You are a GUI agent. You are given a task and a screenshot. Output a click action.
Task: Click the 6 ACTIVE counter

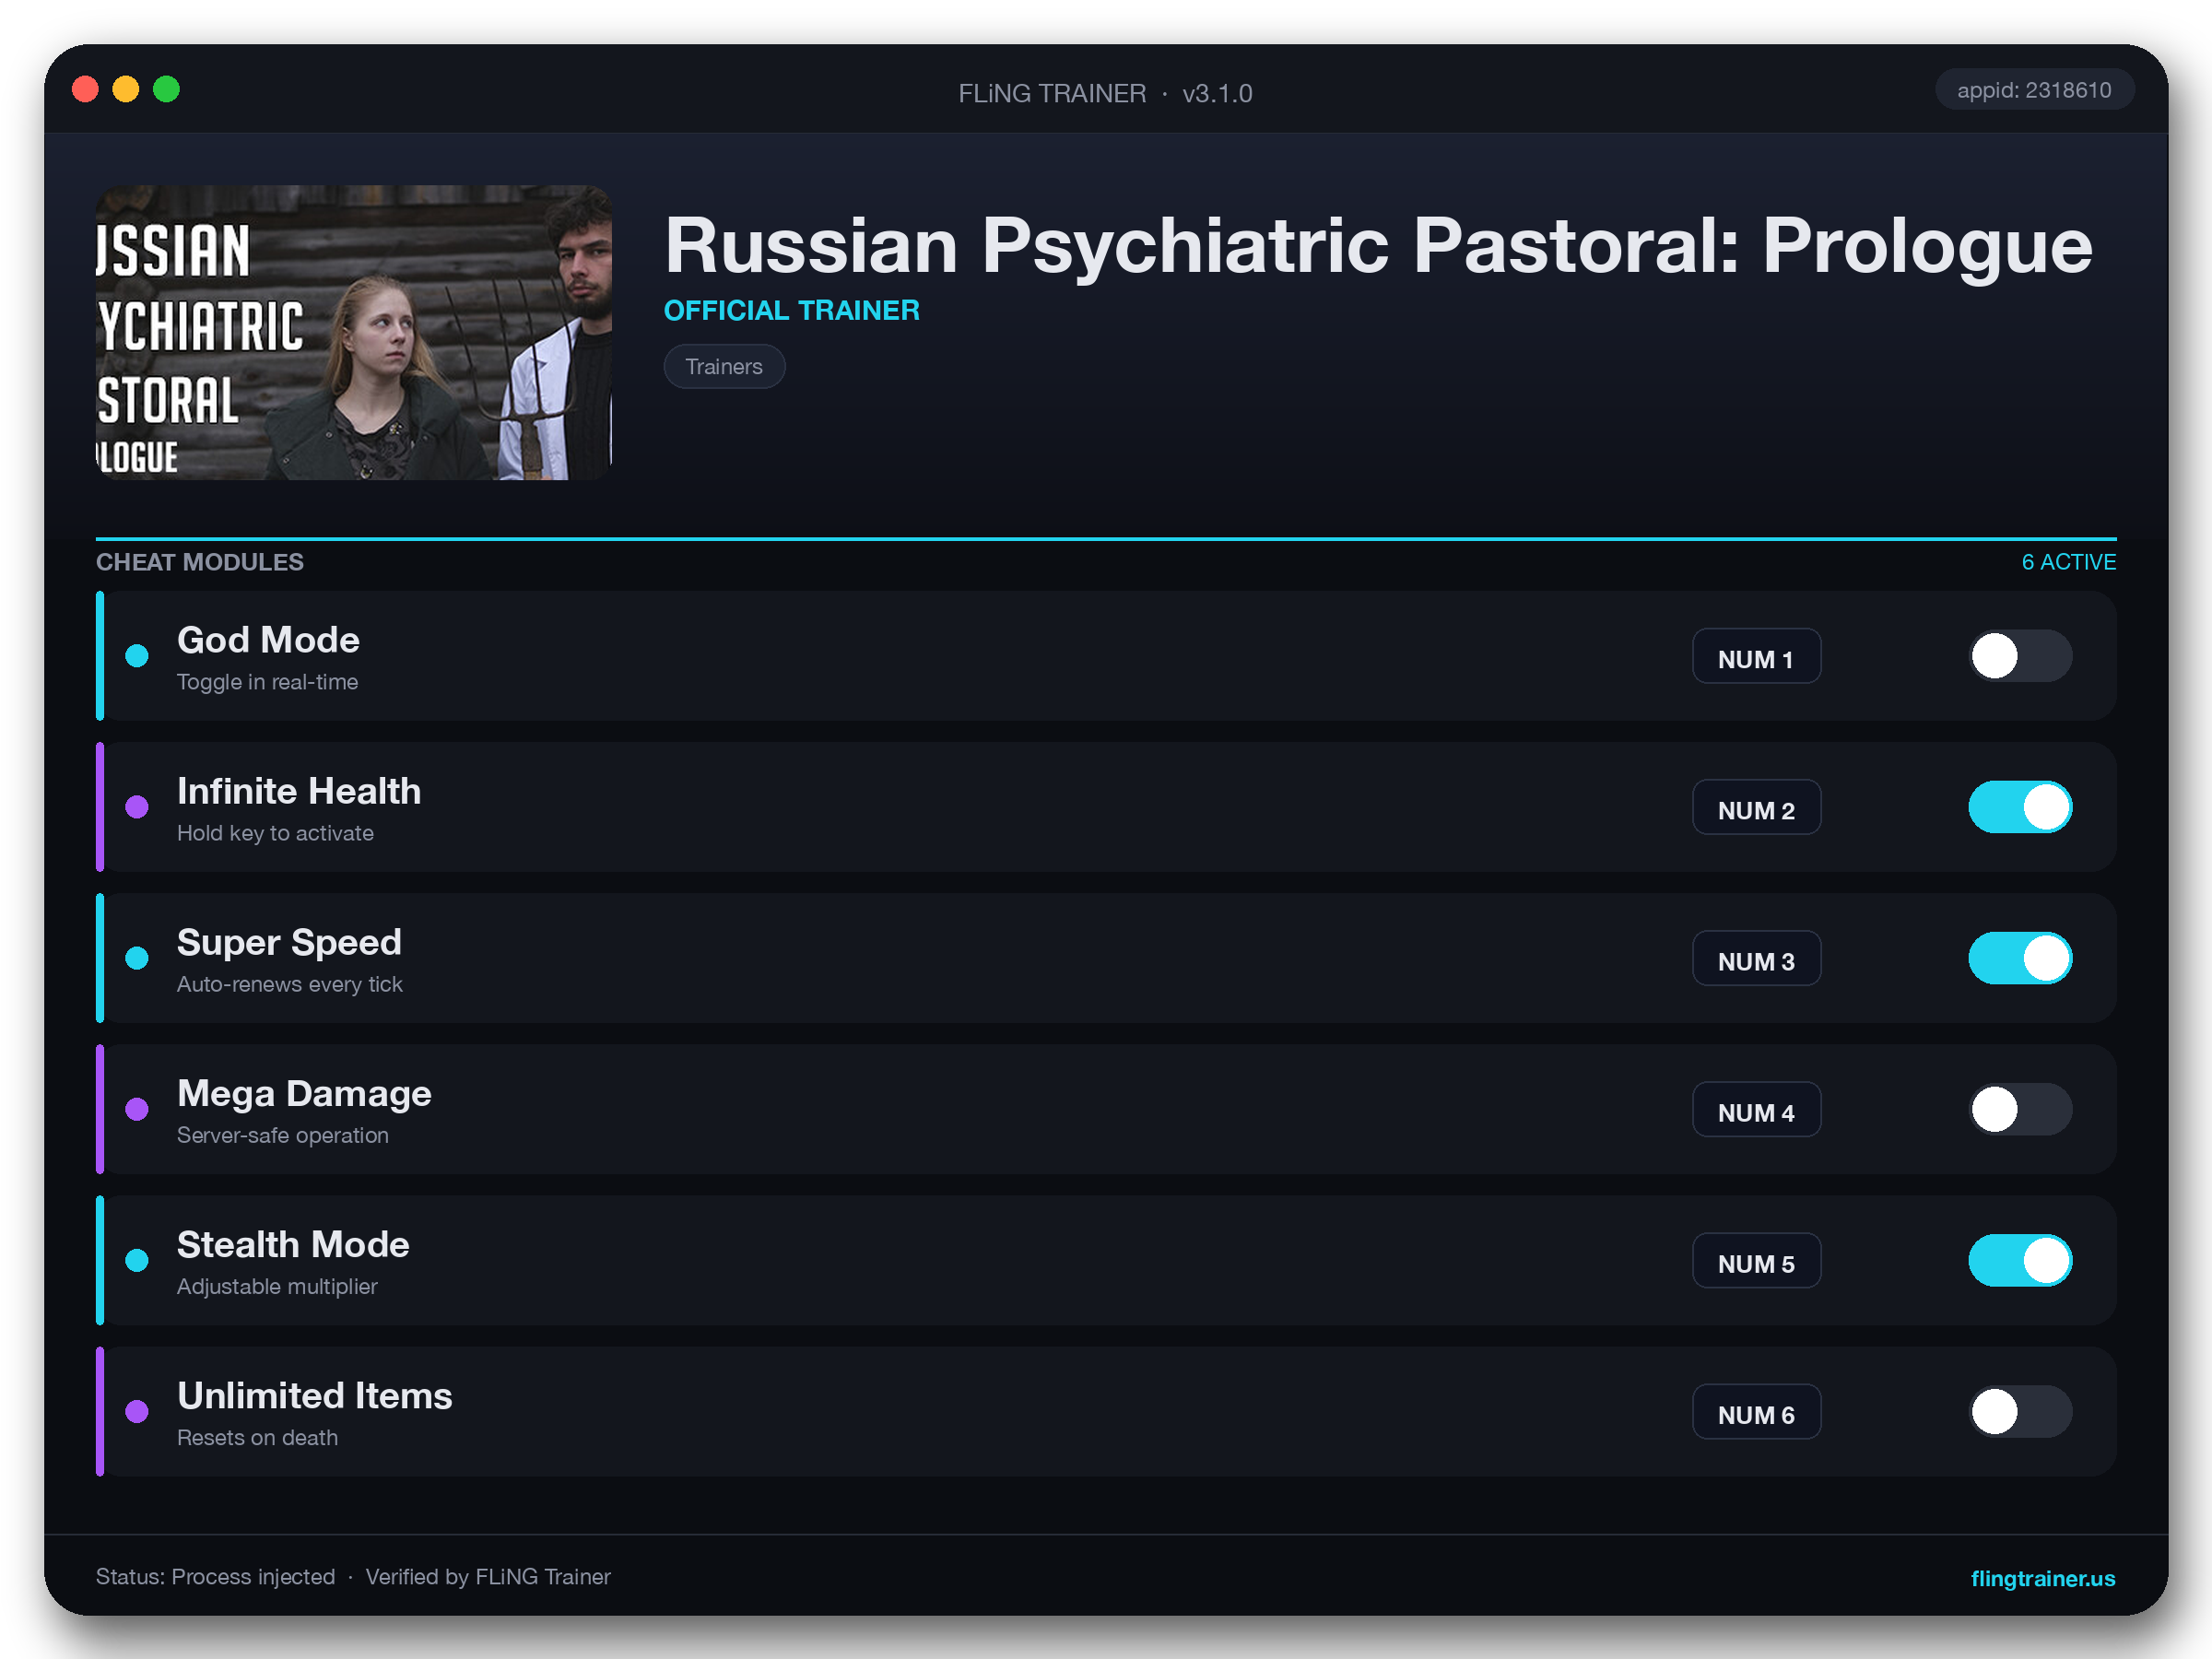[2068, 562]
